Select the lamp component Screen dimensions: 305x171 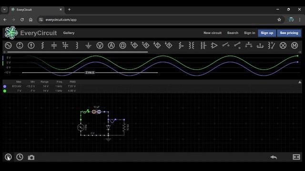coord(283,46)
